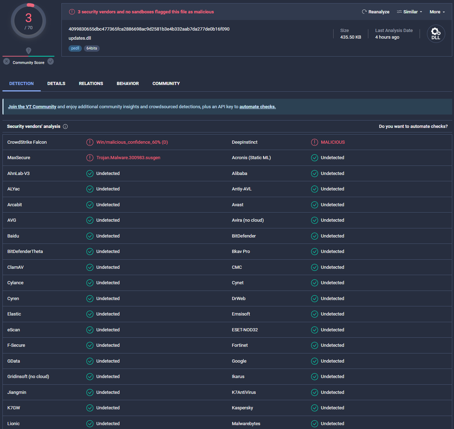Viewport: 454px width, 429px height.
Task: Click the file hash text
Action: click(x=149, y=29)
